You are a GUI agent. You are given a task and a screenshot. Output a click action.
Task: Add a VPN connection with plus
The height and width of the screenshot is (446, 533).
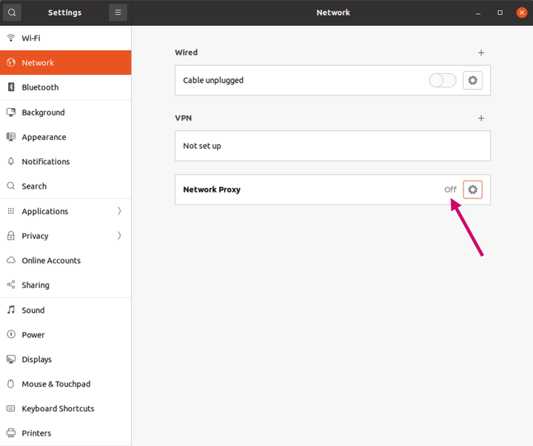pyautogui.click(x=481, y=118)
